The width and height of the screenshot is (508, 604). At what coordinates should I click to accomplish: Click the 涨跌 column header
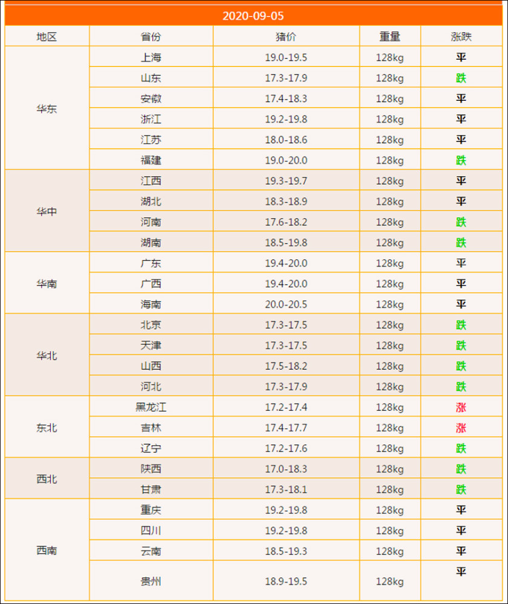tap(461, 36)
